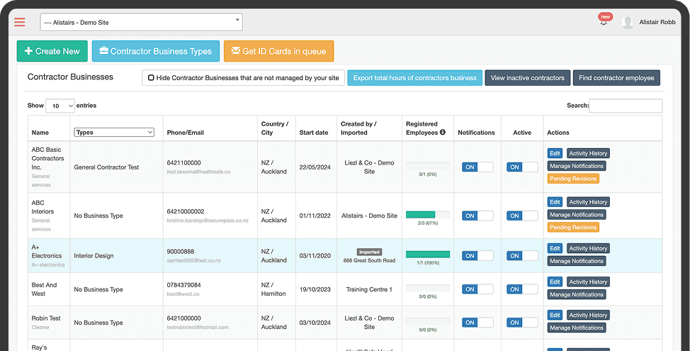Export total hours of contractors business

415,78
